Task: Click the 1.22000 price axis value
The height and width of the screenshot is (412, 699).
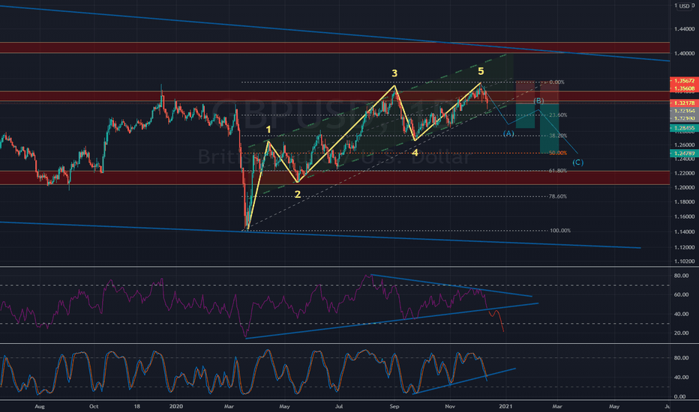Action: 684,173
